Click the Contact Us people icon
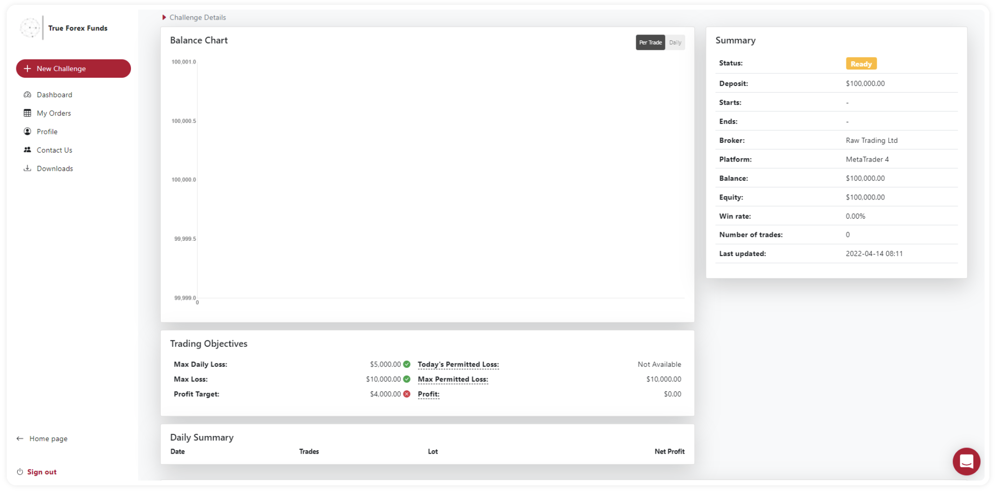The height and width of the screenshot is (493, 999). (27, 150)
